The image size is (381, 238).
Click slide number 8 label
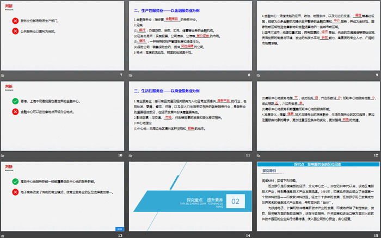tap(249, 75)
